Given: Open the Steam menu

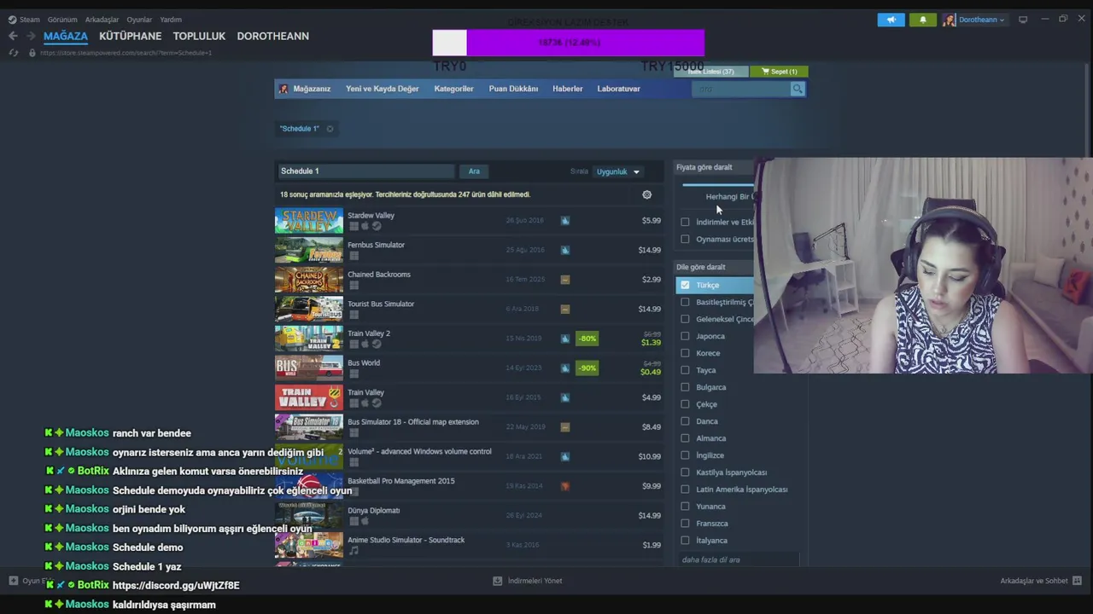Looking at the screenshot, I should point(30,20).
